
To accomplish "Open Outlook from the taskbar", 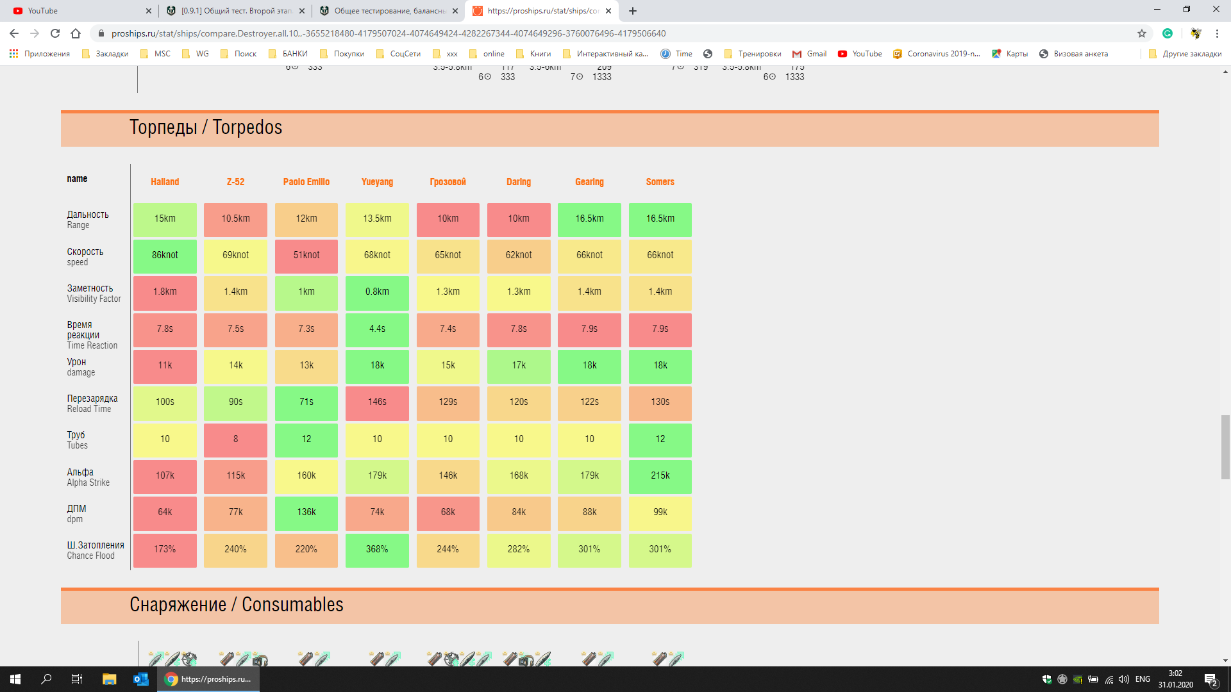I will [x=140, y=679].
